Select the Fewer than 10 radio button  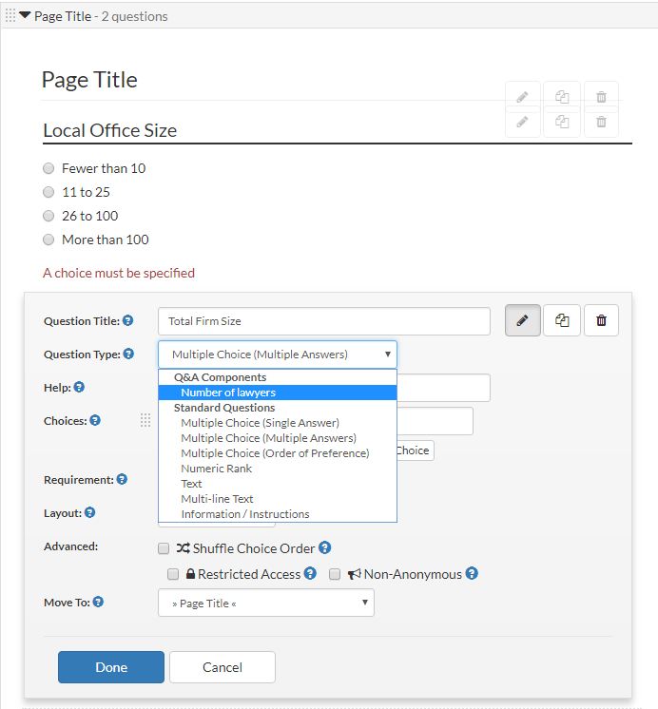pos(48,168)
